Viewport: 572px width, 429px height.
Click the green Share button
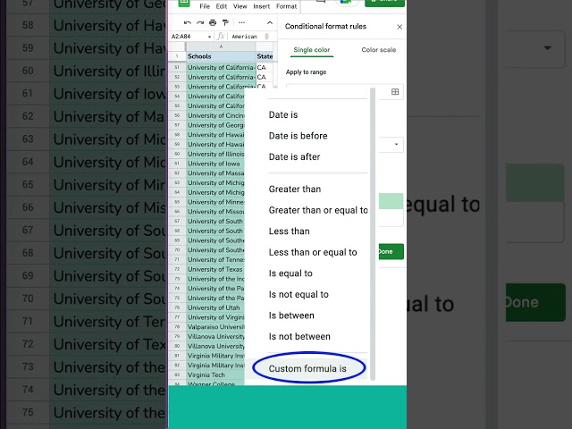[x=384, y=3]
